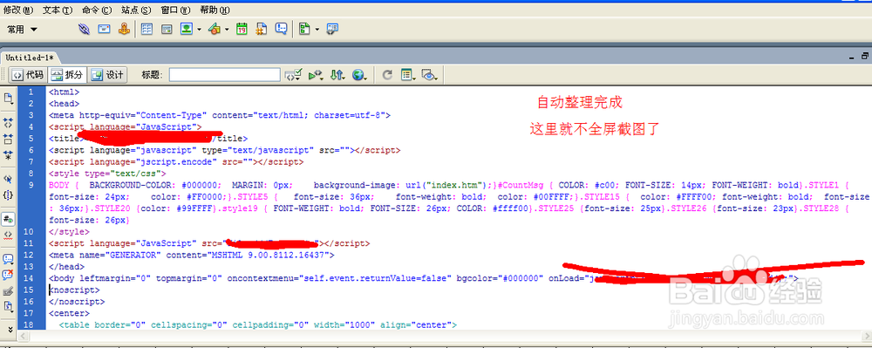Expand the Templates button dropdown arrow
Image resolution: width=872 pixels, height=348 pixels.
pyautogui.click(x=317, y=30)
